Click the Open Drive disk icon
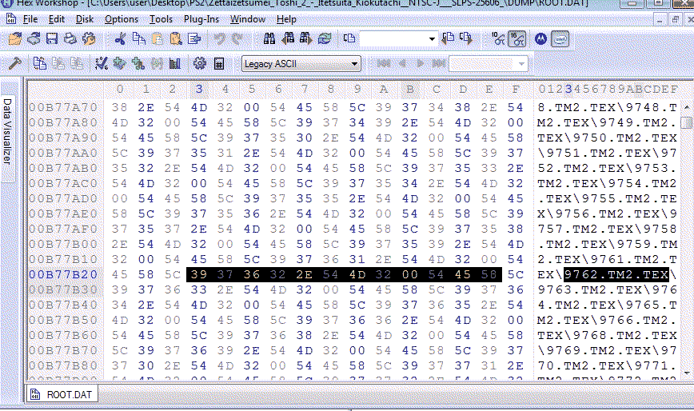This screenshot has width=694, height=411. tap(34, 39)
